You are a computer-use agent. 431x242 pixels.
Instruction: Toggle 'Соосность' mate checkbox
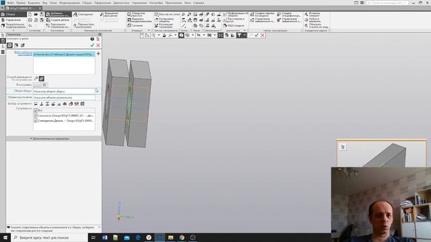[x=36, y=116]
